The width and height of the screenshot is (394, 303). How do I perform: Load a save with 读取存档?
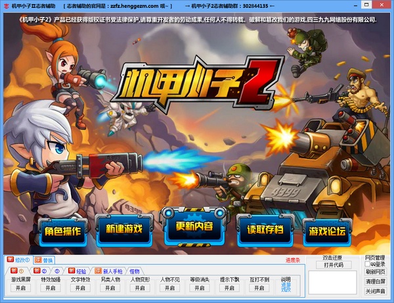tap(265, 229)
